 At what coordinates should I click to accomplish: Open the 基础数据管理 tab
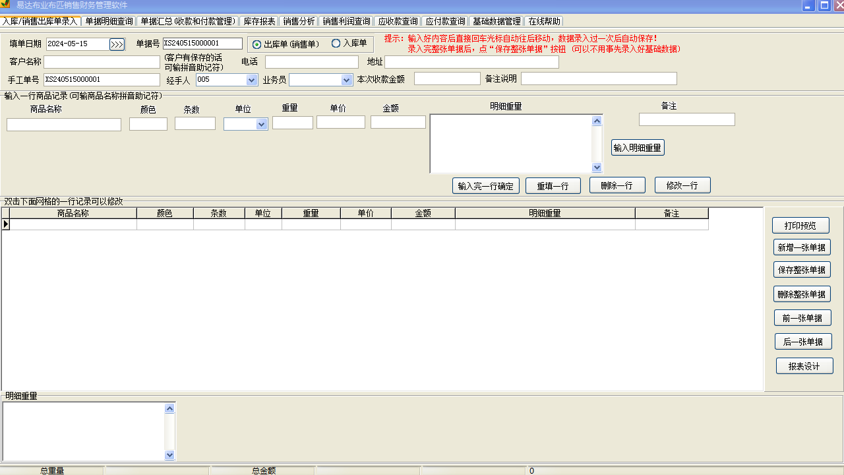pos(497,21)
